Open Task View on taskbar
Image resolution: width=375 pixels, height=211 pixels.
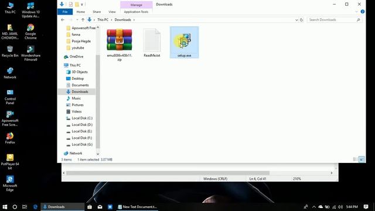point(25,207)
